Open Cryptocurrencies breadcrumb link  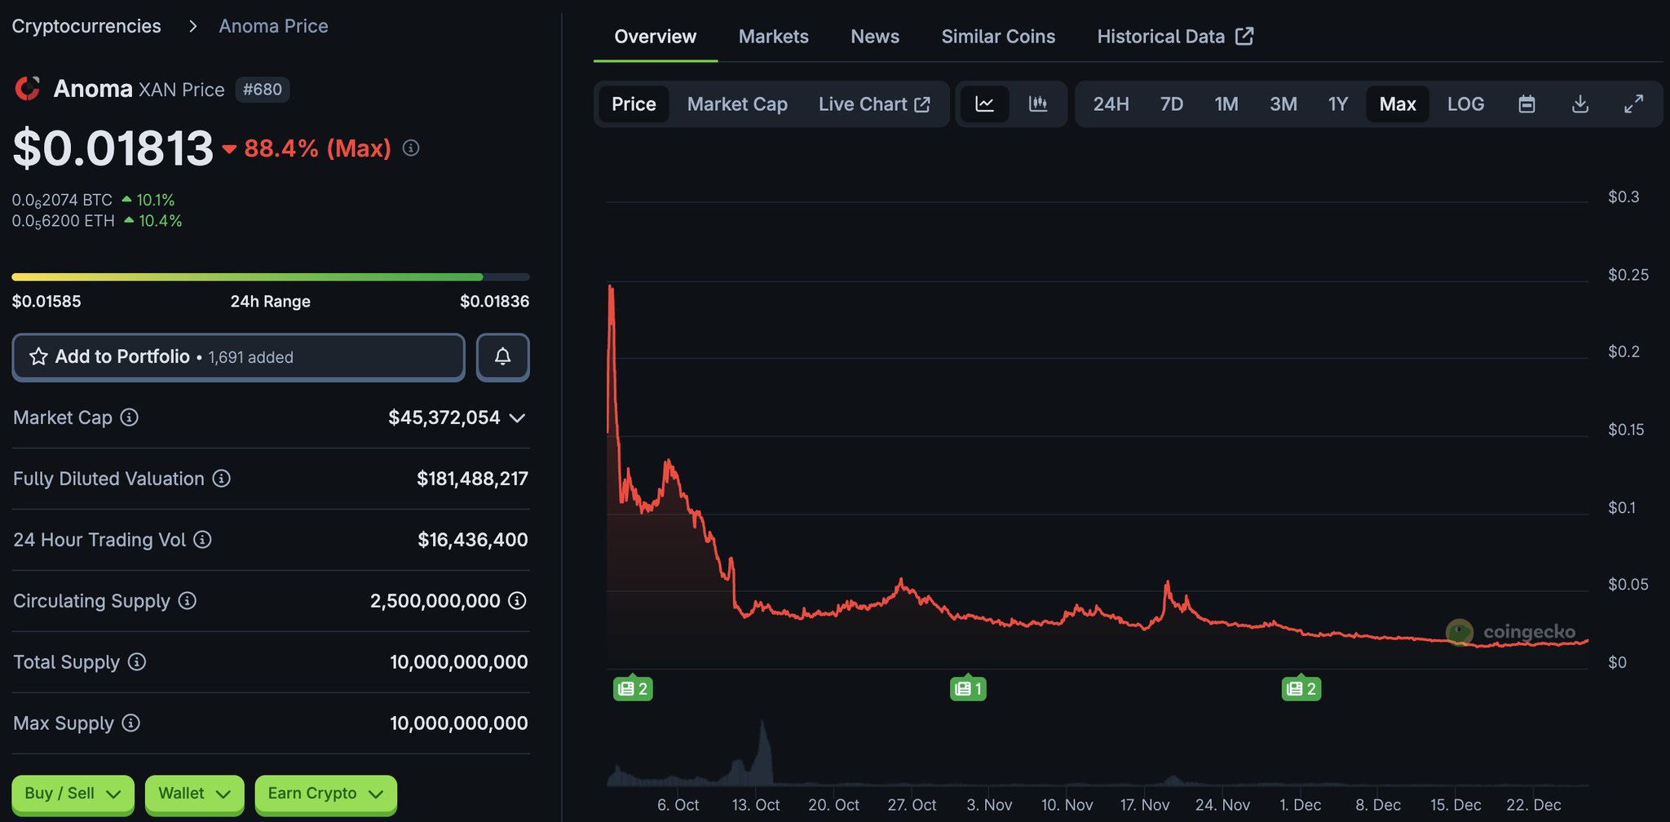(86, 26)
